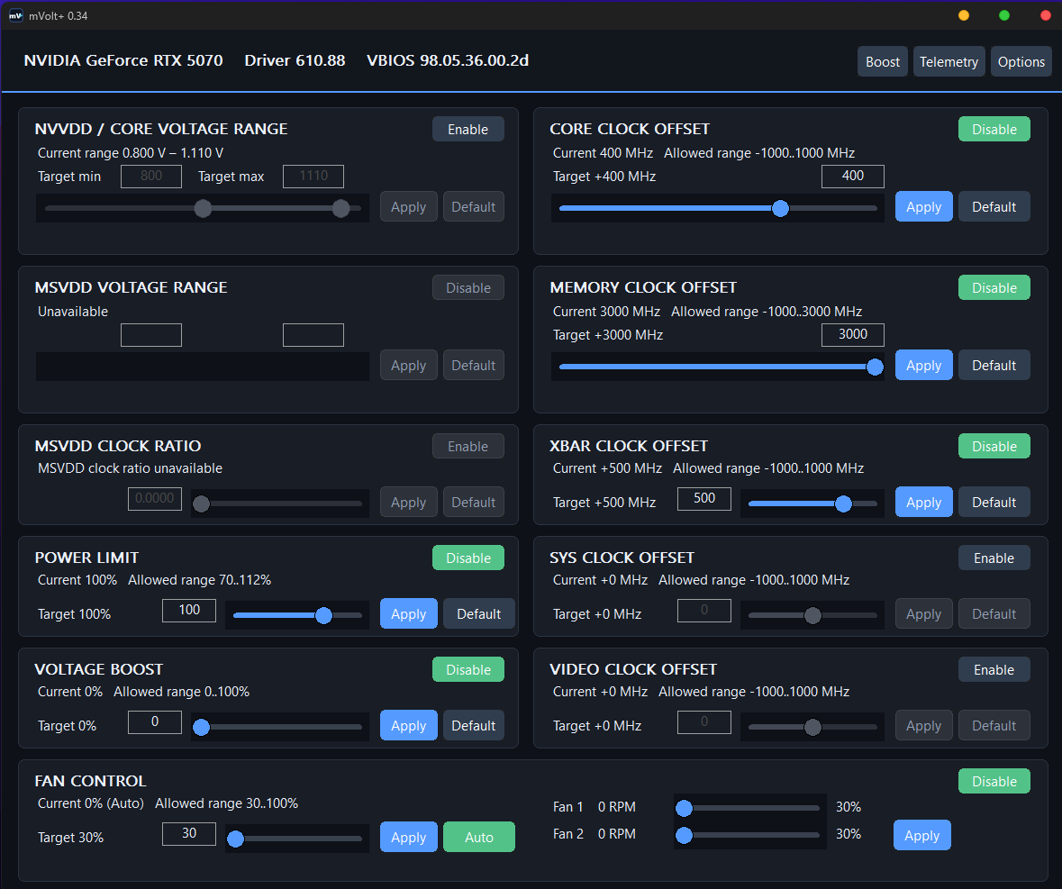Click the green maximize window dot
The height and width of the screenshot is (889, 1062).
pyautogui.click(x=1004, y=15)
